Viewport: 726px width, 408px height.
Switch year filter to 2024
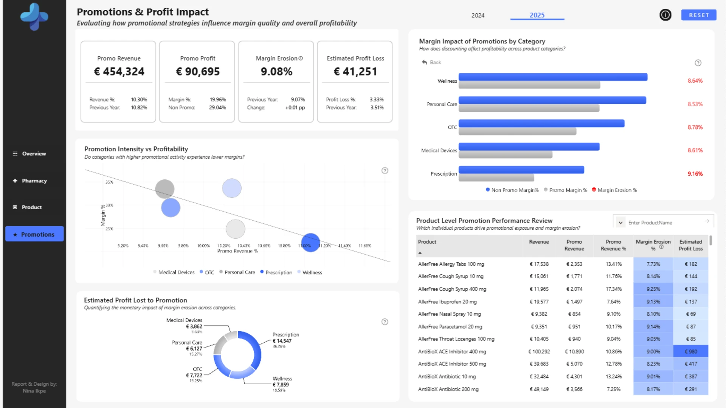478,15
